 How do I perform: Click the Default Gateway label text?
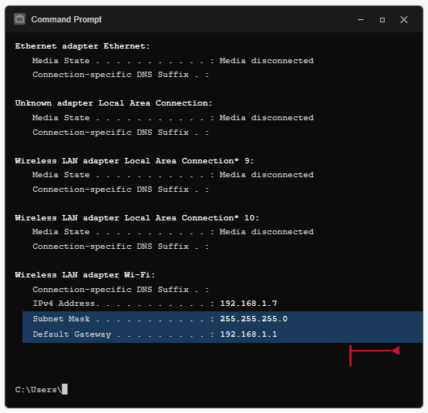pos(72,334)
